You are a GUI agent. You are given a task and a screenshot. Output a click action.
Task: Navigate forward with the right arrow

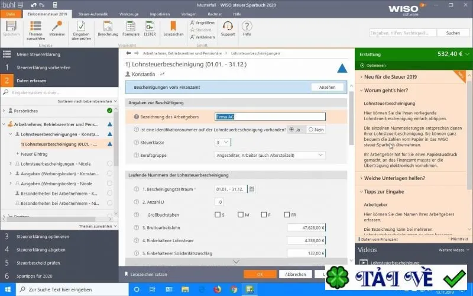tap(137, 53)
